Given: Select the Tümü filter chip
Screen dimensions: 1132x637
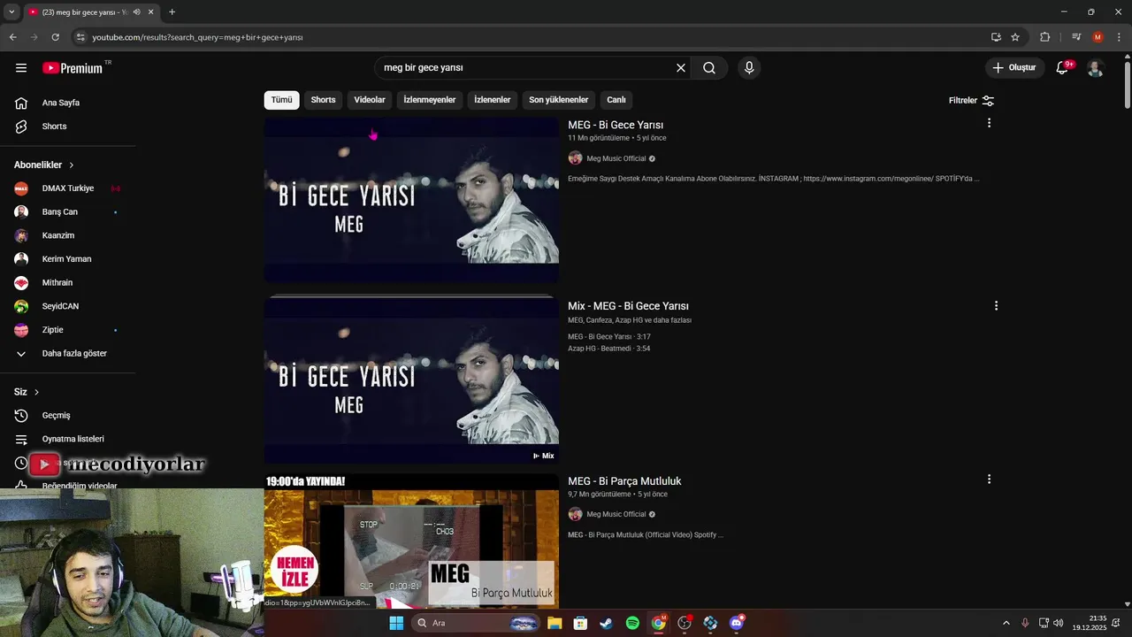Looking at the screenshot, I should click(x=281, y=100).
